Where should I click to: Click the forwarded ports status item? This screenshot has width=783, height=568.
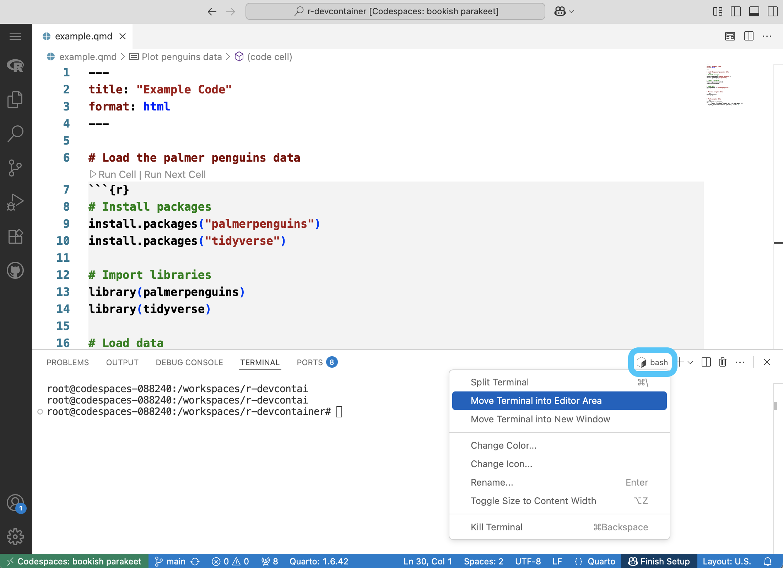270,561
